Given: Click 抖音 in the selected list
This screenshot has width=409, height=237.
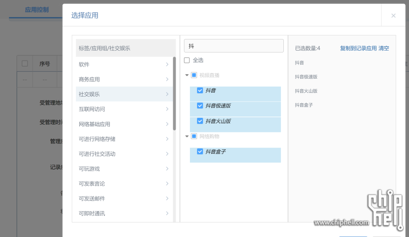Looking at the screenshot, I should coord(299,63).
